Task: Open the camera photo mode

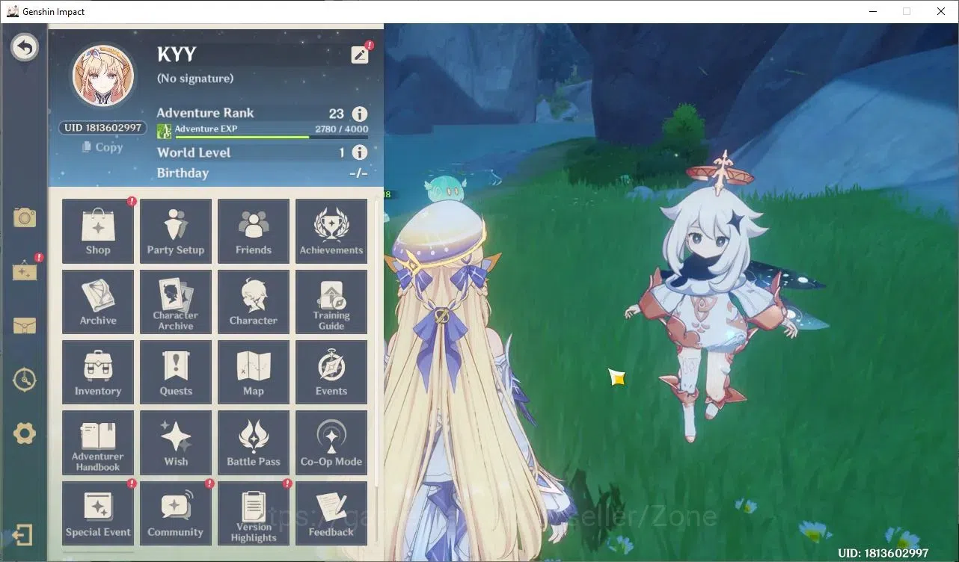Action: tap(25, 217)
